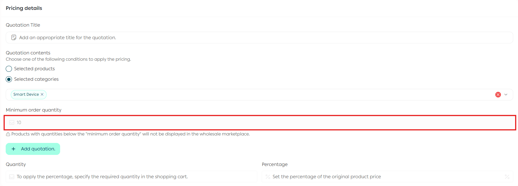This screenshot has height=186, width=518.
Task: Click the icon inside the Quantity field
Action: pos(12,177)
